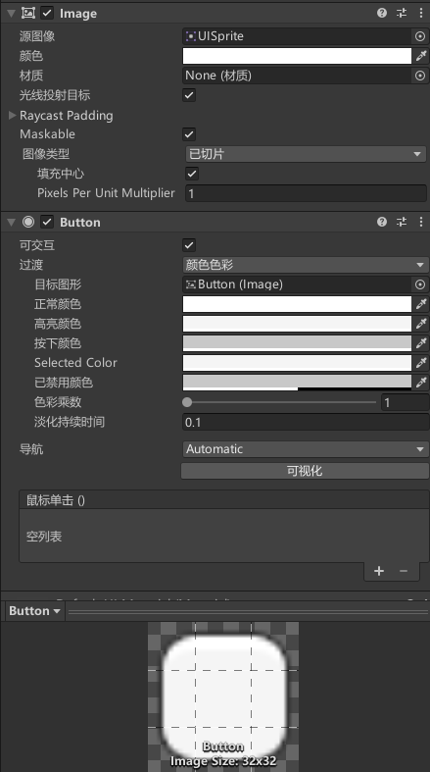Toggle the Maskable checkbox
The image size is (430, 772).
point(189,134)
